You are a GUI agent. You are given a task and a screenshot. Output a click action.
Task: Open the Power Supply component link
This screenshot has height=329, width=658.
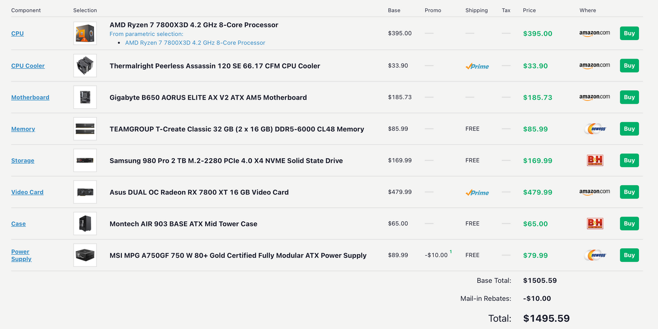point(21,255)
